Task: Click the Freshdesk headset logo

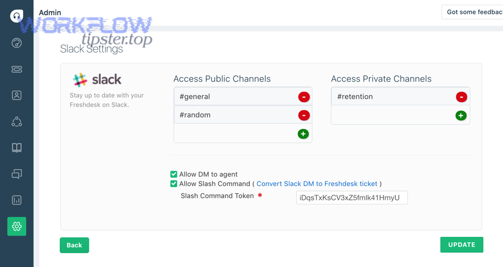Action: 17,16
